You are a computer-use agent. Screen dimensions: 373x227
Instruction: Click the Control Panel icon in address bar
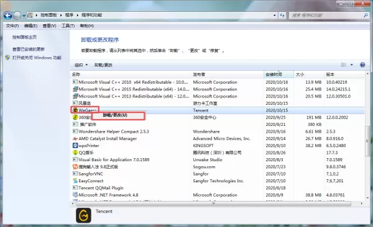[30, 16]
